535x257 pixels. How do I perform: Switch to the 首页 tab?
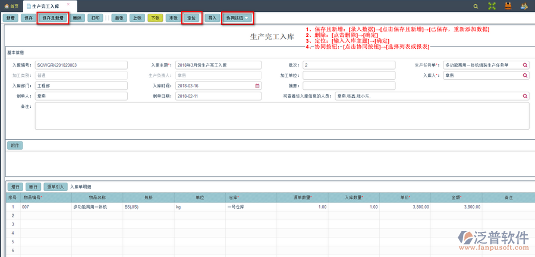(11, 6)
